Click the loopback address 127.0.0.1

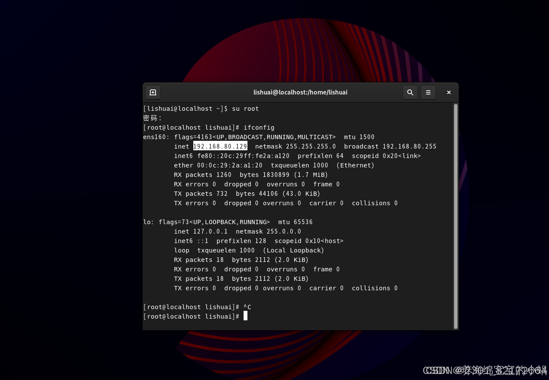coord(210,231)
